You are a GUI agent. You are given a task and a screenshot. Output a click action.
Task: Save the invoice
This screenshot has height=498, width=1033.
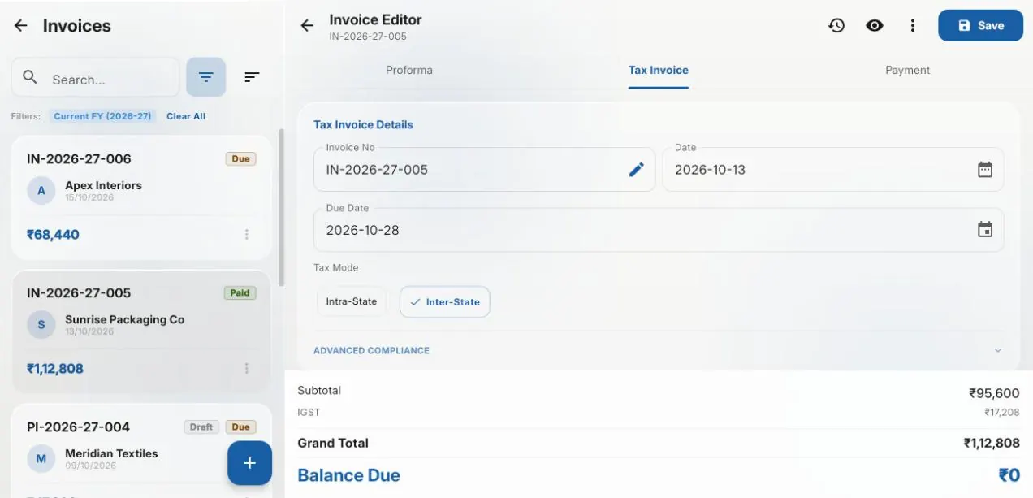(x=980, y=26)
